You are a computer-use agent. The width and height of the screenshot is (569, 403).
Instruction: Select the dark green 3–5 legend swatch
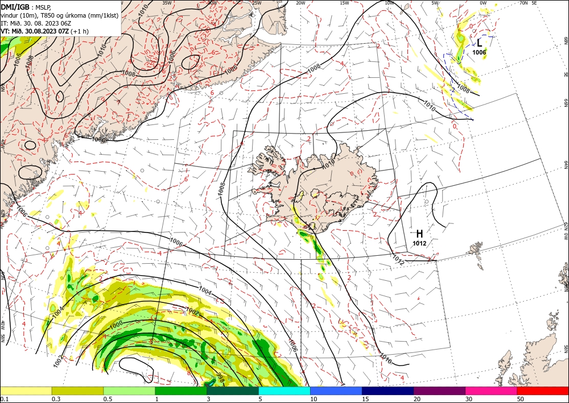pyautogui.click(x=233, y=390)
